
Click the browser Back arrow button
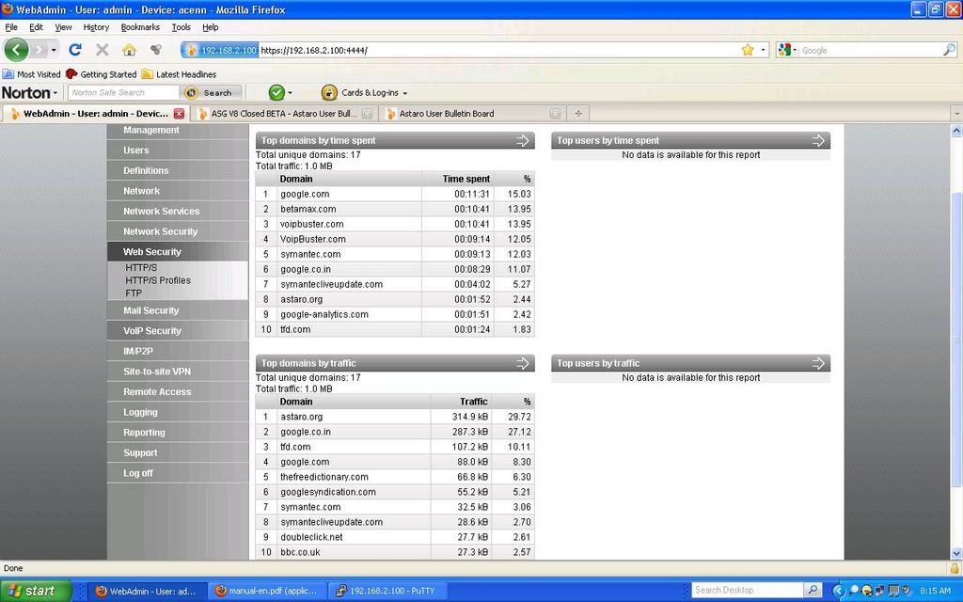tap(17, 50)
